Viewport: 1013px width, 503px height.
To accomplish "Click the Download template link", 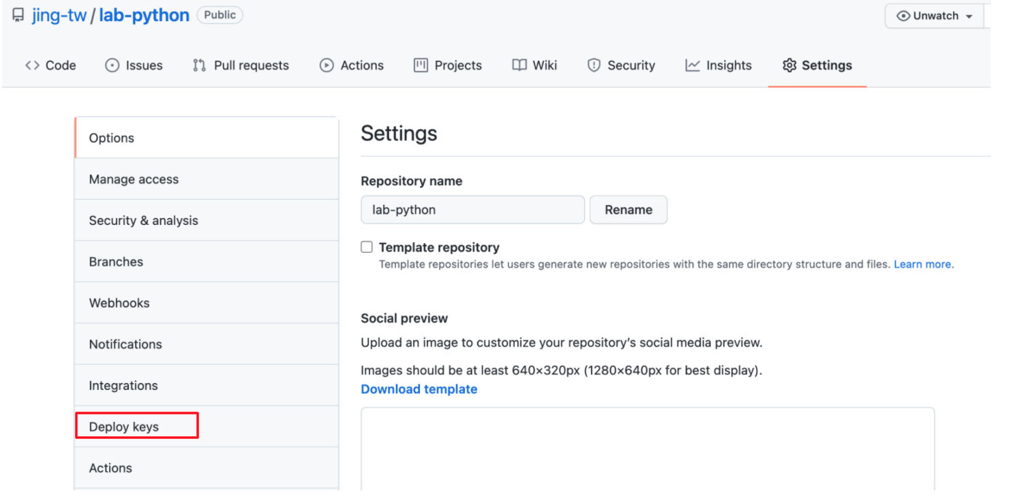I will click(419, 389).
